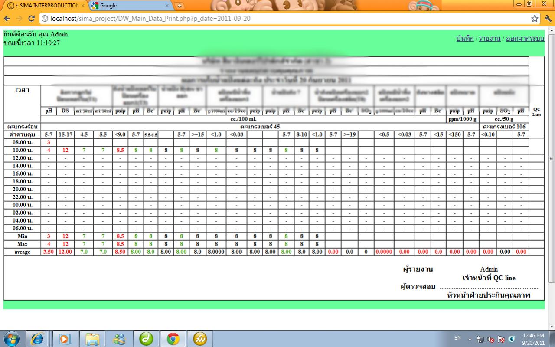This screenshot has height=347, width=555.
Task: Close the Google tab
Action: (167, 6)
